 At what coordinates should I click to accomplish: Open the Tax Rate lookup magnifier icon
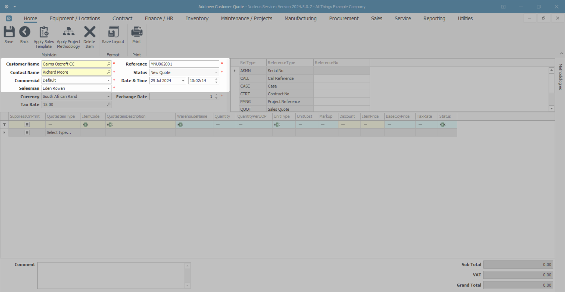click(x=109, y=104)
